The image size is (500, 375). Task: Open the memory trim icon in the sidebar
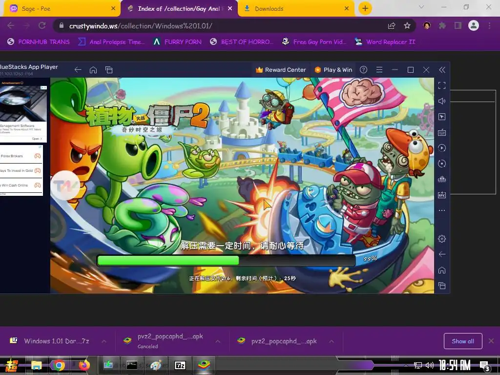(441, 179)
